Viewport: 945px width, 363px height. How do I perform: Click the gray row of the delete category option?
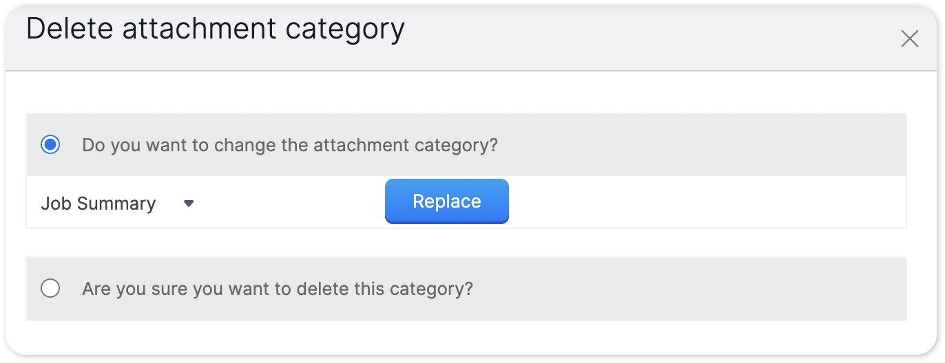[689, 289]
